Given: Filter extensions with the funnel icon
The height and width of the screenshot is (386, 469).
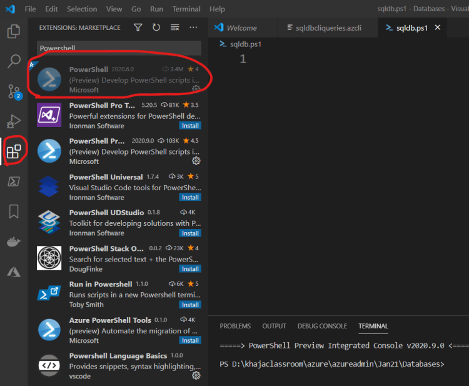Looking at the screenshot, I should [x=138, y=28].
